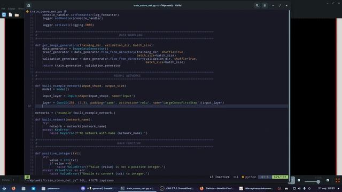This screenshot has width=342, height=192.
Task: Launch Firefox from the taskbar pinned icon
Action: (13, 188)
